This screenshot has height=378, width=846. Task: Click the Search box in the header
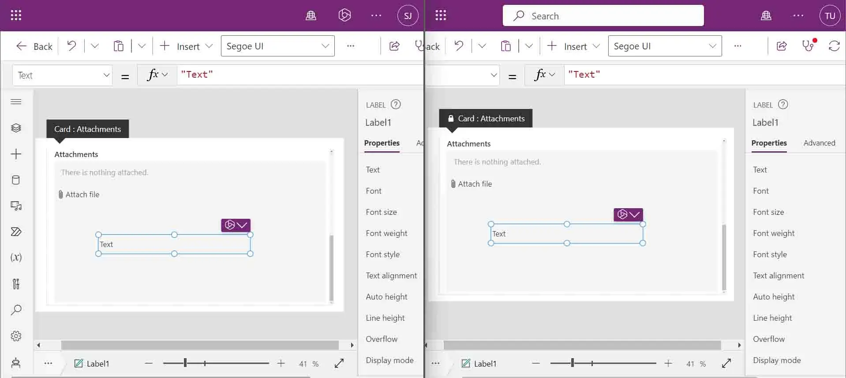click(603, 16)
